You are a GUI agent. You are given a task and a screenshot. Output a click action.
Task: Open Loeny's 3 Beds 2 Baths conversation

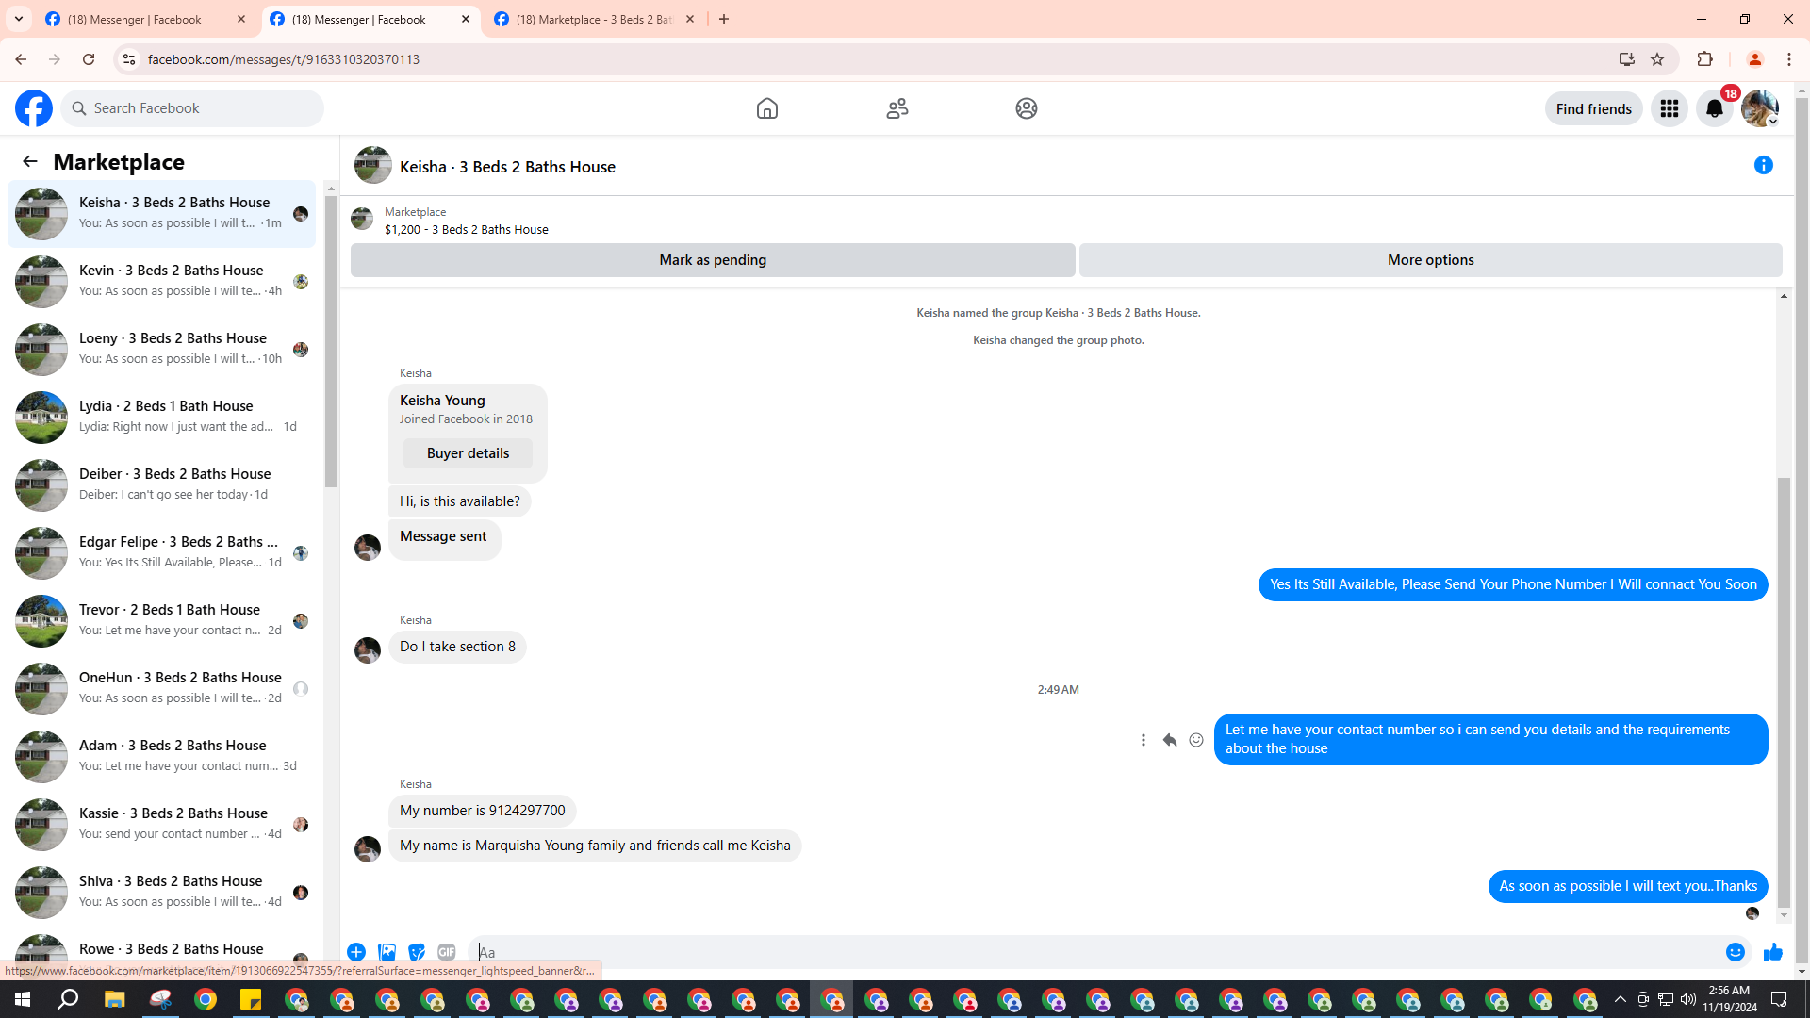[162, 349]
